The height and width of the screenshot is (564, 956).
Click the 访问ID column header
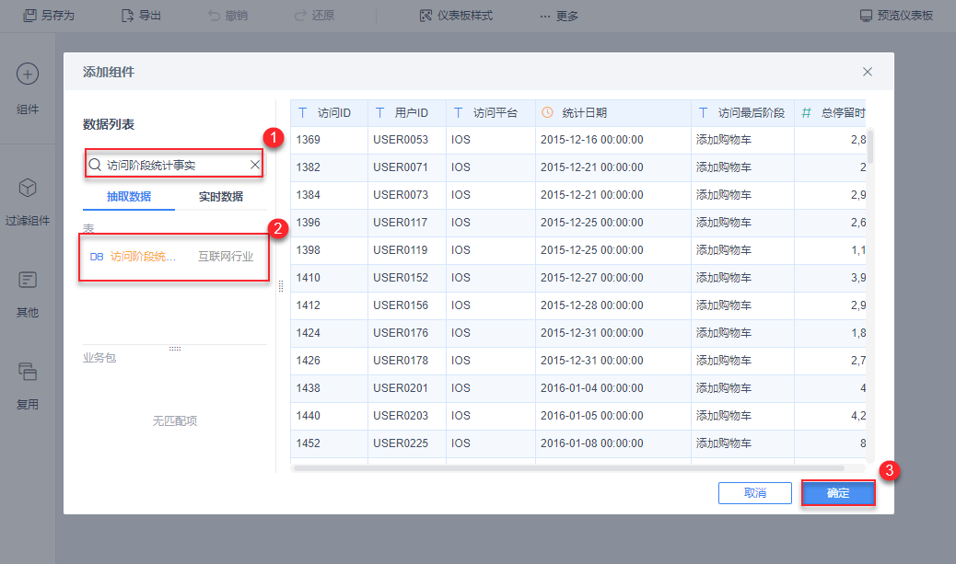coord(329,112)
